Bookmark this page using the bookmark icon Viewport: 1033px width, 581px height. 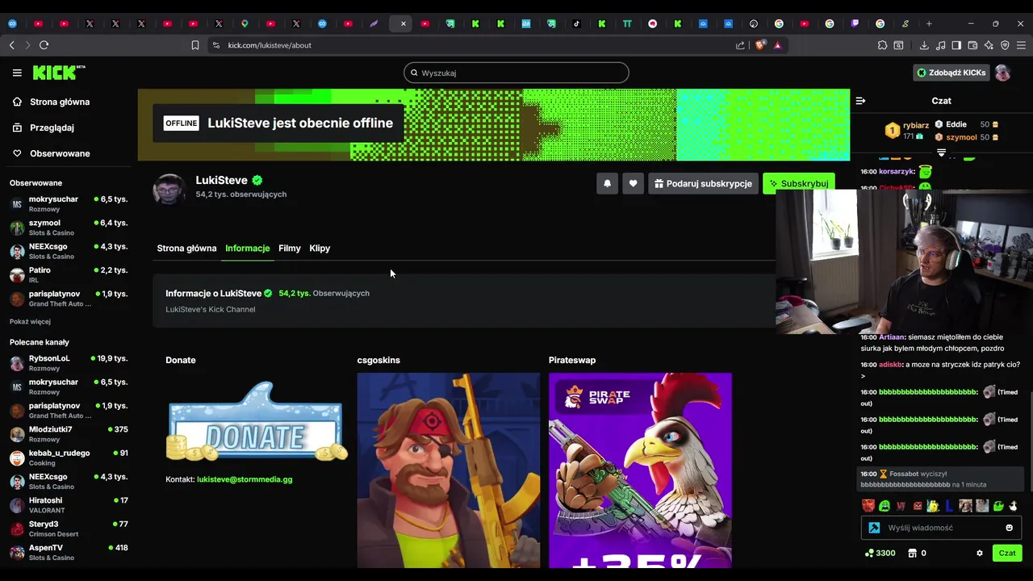[x=195, y=45]
